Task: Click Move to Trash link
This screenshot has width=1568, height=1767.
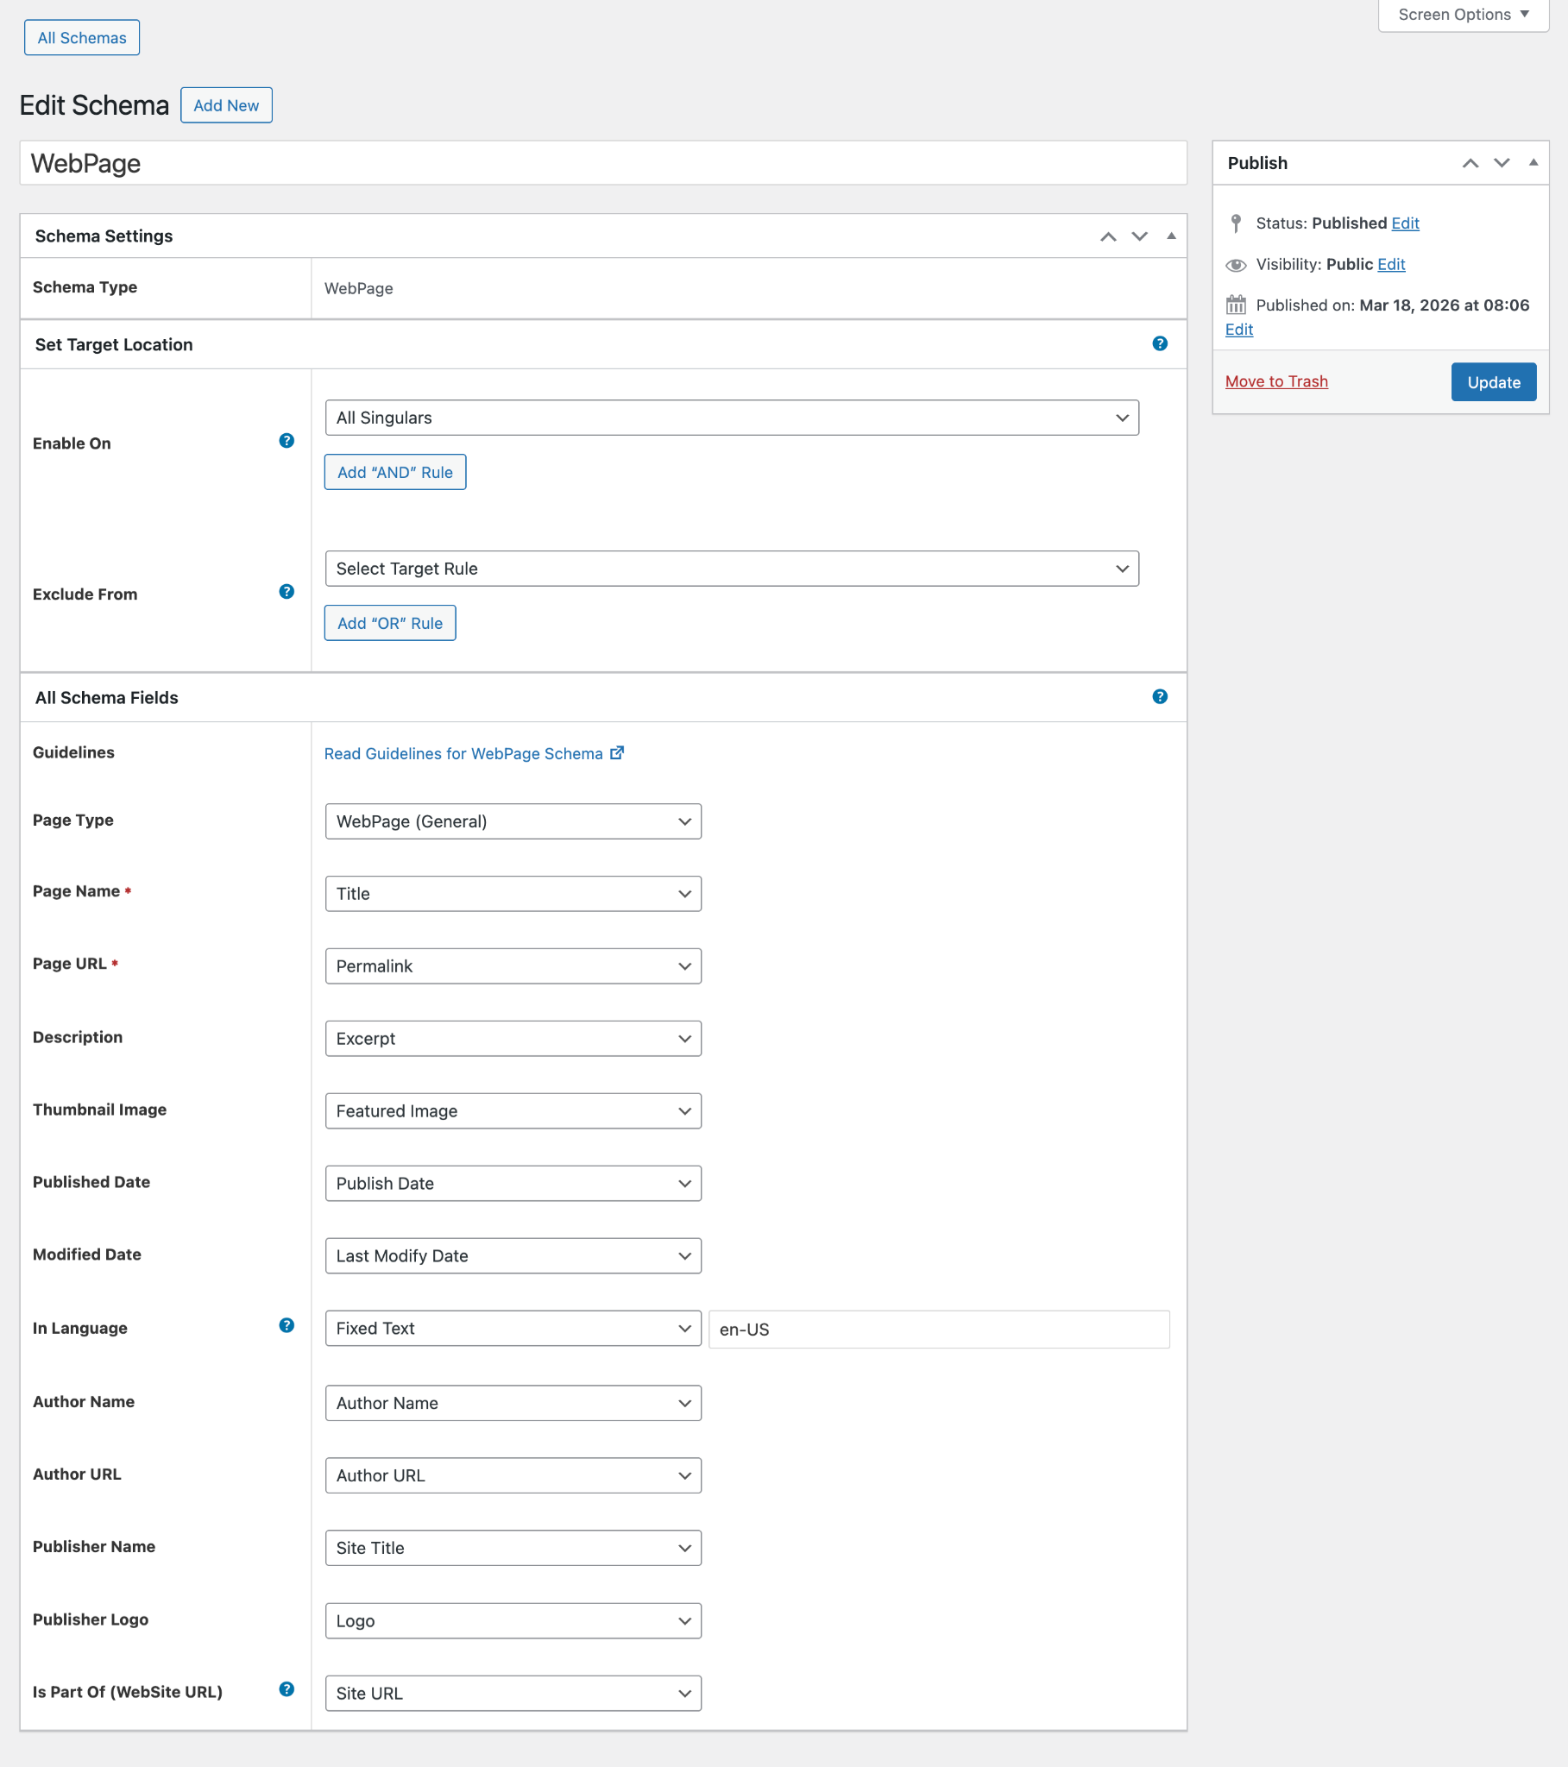Action: [x=1276, y=381]
